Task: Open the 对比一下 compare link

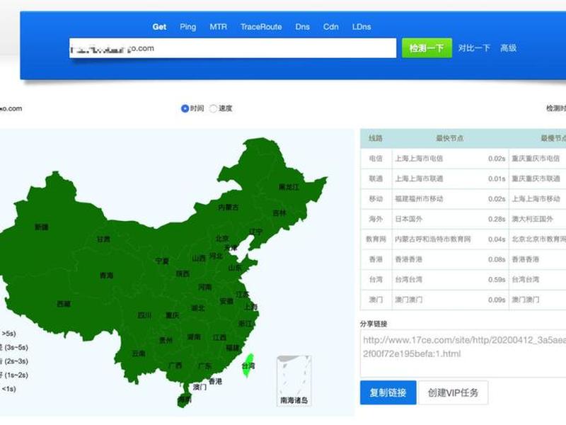Action: (474, 48)
